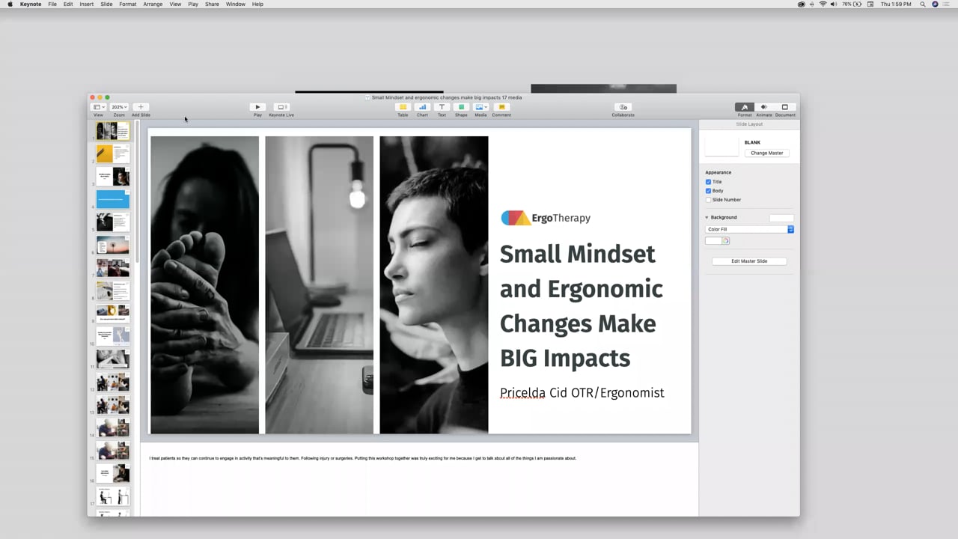Open the Arrange menu
Viewport: 958px width, 539px height.
point(153,4)
